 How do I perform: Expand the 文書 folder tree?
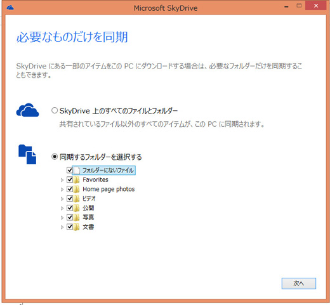[62, 227]
